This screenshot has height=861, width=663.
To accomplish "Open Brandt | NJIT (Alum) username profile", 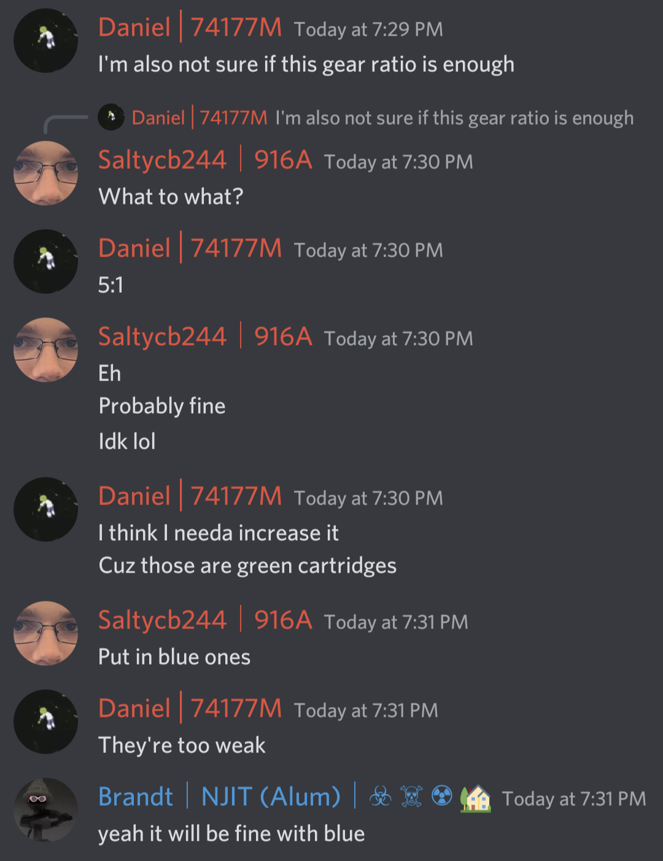I will [x=219, y=797].
